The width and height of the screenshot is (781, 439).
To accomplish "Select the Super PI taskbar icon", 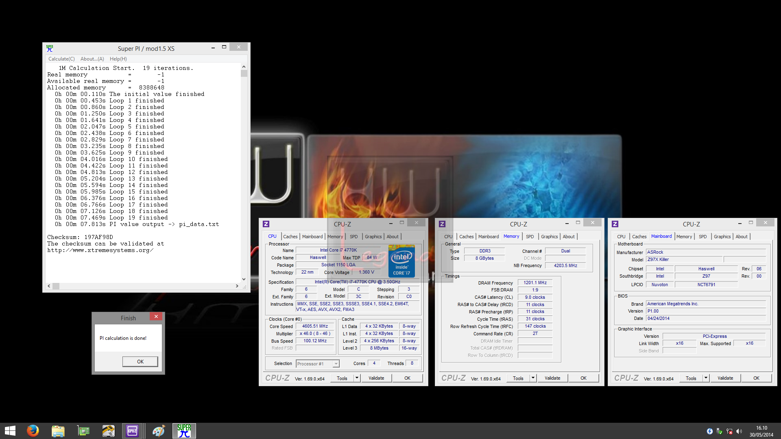I will tap(184, 431).
